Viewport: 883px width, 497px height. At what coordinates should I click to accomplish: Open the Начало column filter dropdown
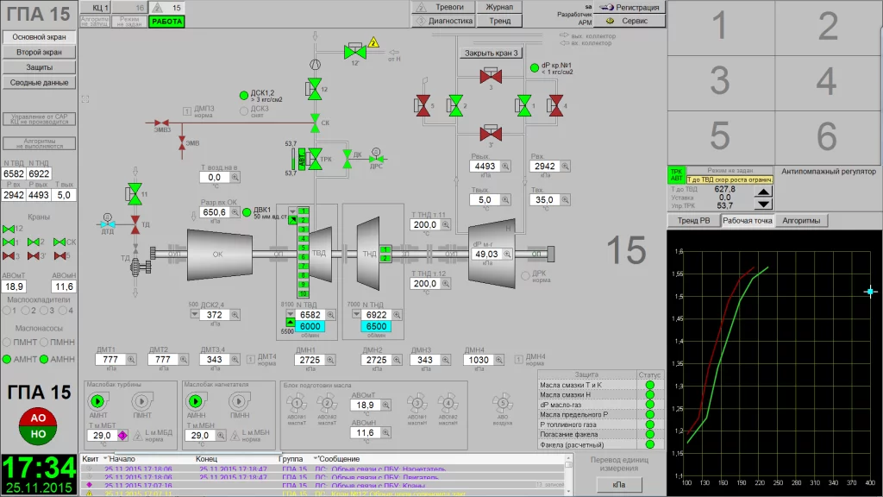point(107,458)
